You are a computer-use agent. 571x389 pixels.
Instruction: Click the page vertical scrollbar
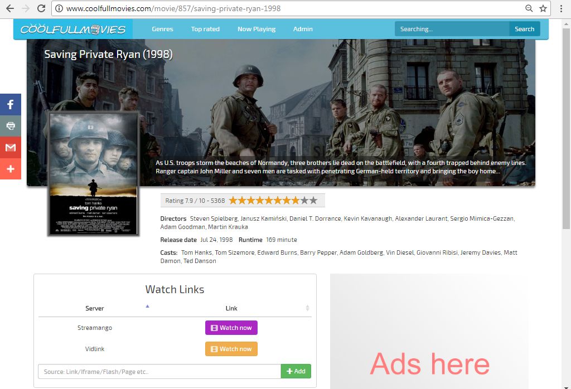point(566,128)
